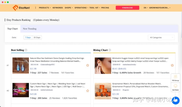Favorite the Natural Blue Sea Sediment earrings
Viewport: 182px width, 107px height.
click(88, 65)
